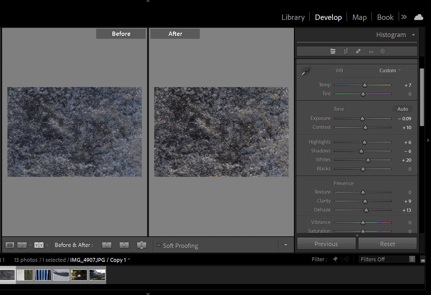This screenshot has width=431, height=295.
Task: Click the cloud sync status icon
Action: click(418, 17)
